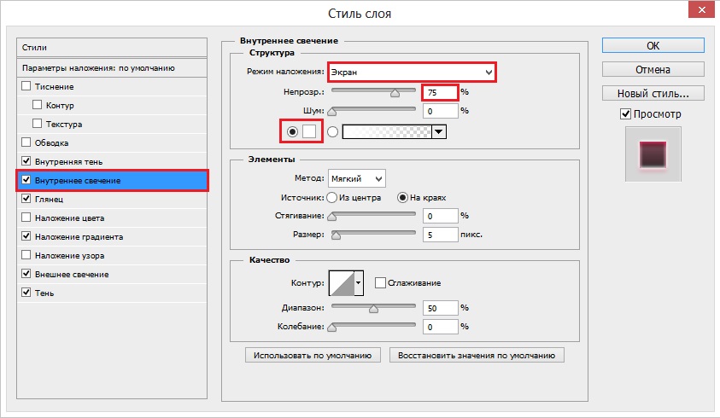Open the Стили section
This screenshot has width=720, height=418.
point(112,47)
